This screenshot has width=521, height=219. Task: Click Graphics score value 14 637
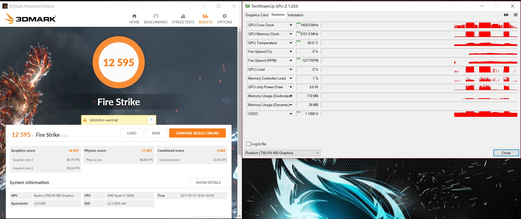point(74,151)
